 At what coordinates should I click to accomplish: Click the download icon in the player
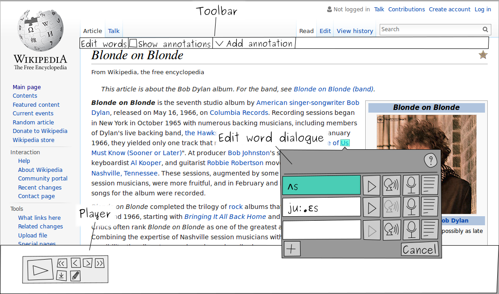click(61, 276)
